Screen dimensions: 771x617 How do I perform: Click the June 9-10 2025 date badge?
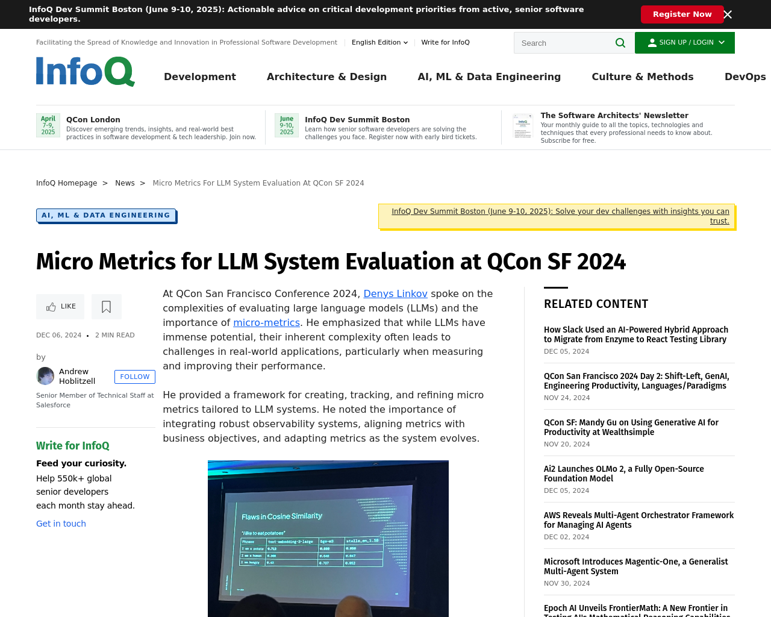(287, 125)
